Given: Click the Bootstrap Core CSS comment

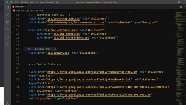Looking at the screenshot, I should [x=50, y=15].
